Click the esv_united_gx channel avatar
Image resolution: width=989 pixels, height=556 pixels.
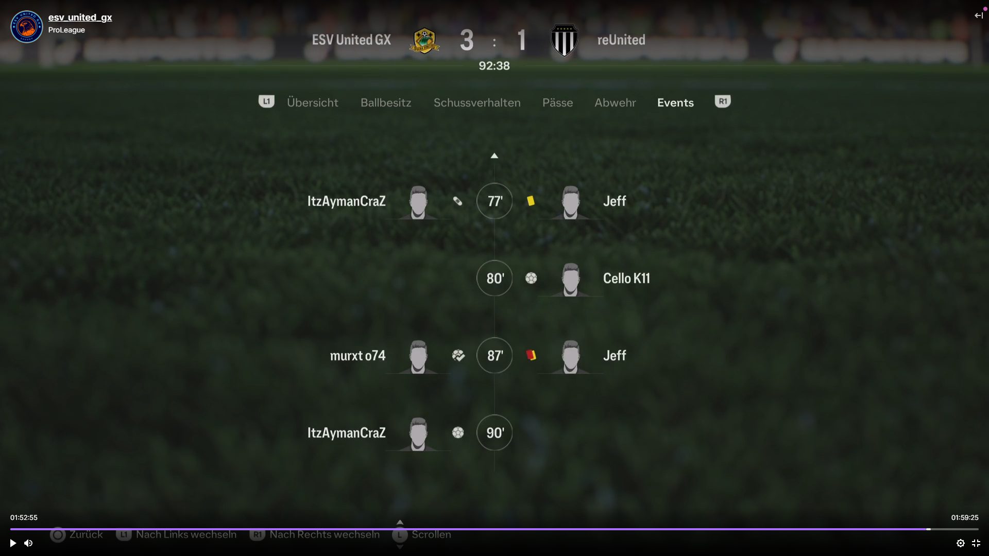click(x=27, y=27)
